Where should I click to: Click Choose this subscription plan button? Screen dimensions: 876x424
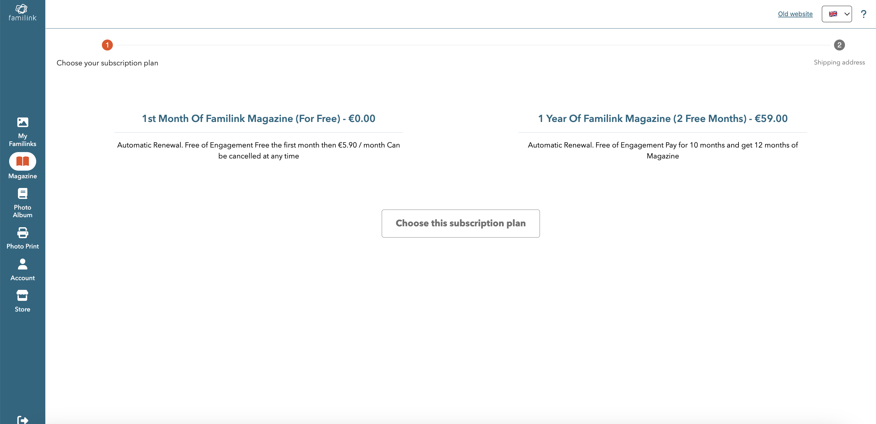pos(460,223)
